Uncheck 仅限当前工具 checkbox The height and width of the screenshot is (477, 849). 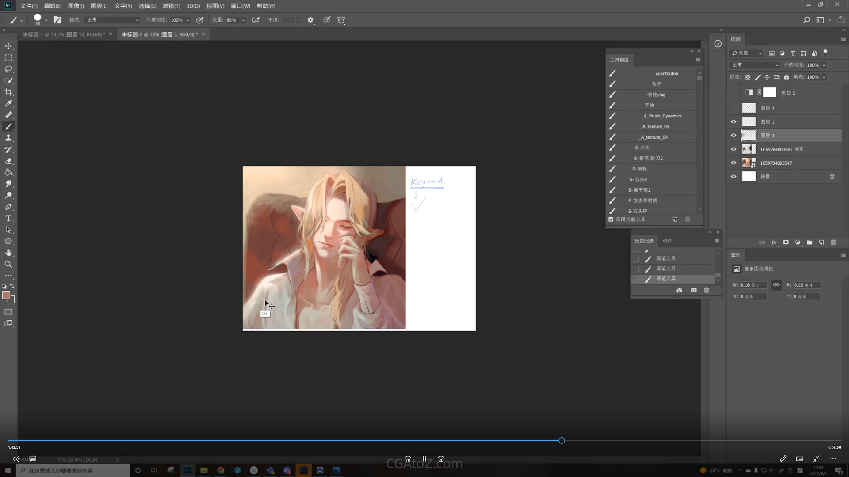pos(611,219)
